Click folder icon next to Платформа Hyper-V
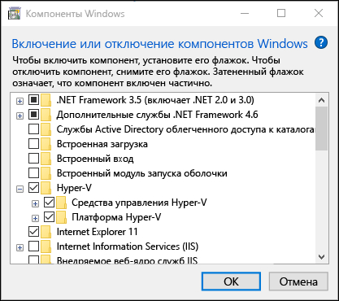This screenshot has height=301, width=339. 62,217
